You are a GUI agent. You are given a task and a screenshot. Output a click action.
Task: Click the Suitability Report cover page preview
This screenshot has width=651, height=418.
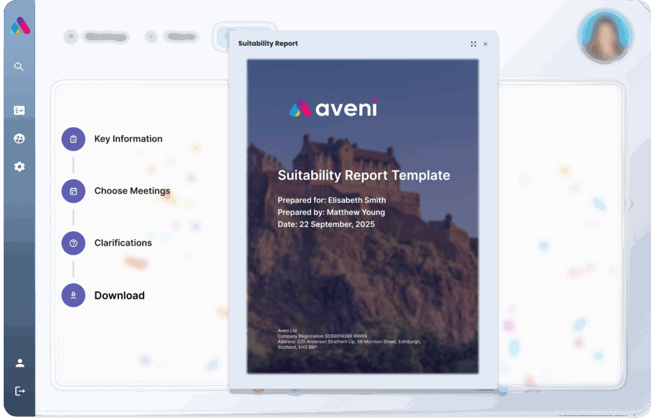click(362, 216)
